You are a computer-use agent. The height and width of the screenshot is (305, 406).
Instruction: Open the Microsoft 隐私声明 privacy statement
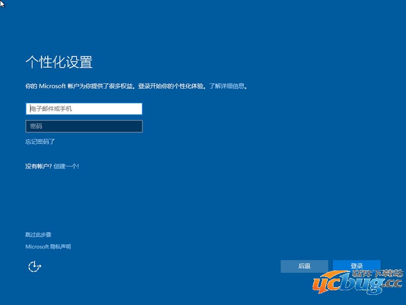pyautogui.click(x=48, y=247)
